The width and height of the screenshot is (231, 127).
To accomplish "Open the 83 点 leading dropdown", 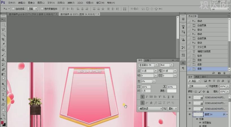I will point(175,71).
